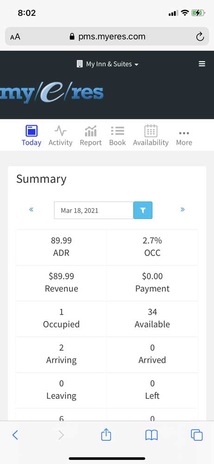
Task: Select the Today tab
Action: [x=31, y=136]
